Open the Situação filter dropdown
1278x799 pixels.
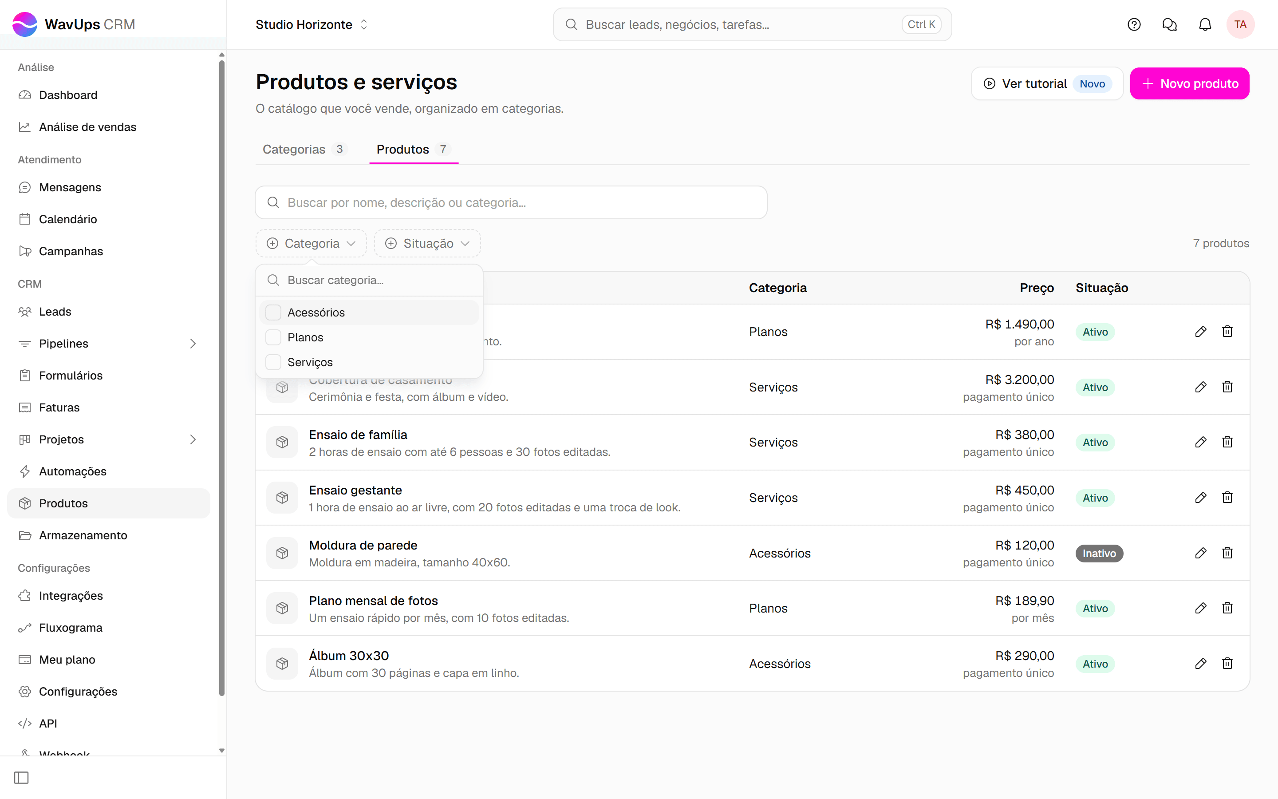(427, 243)
